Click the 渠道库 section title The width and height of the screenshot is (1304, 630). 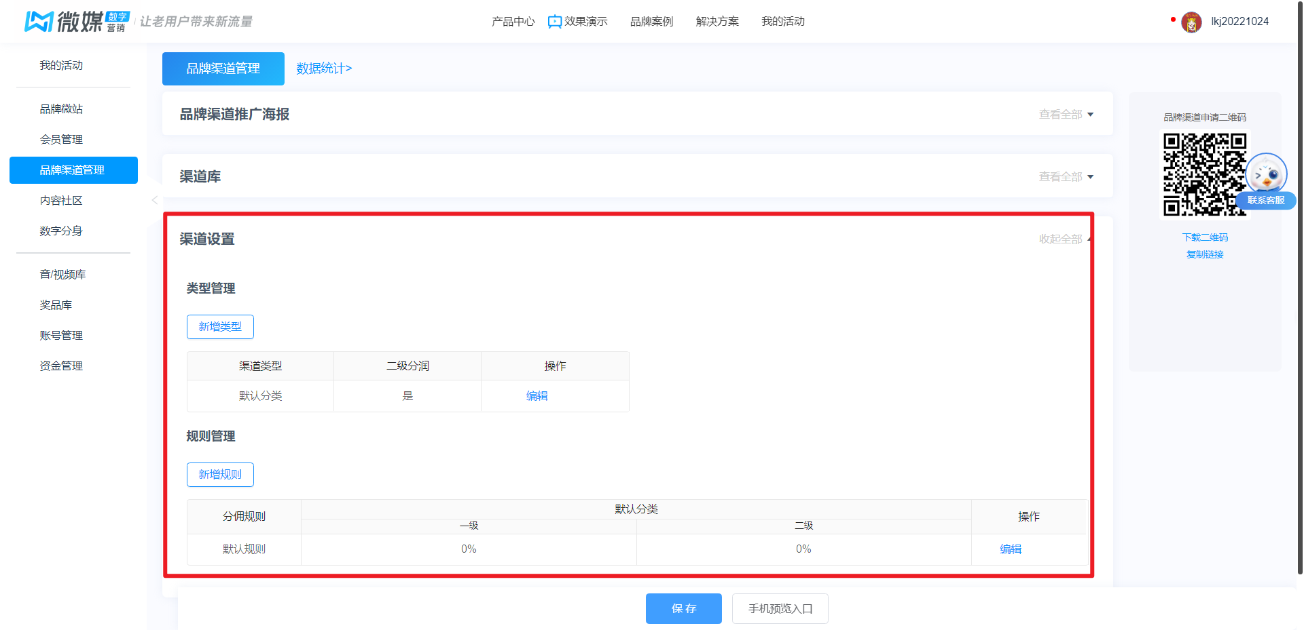click(200, 177)
